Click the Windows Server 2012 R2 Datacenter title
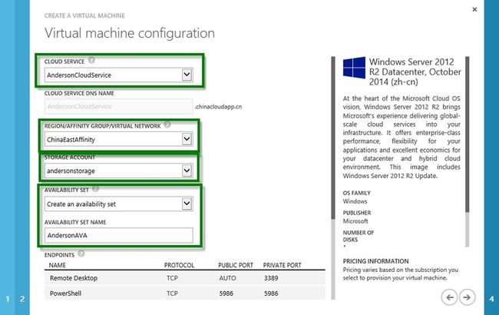Screen dimensions: 499x315 coord(415,71)
